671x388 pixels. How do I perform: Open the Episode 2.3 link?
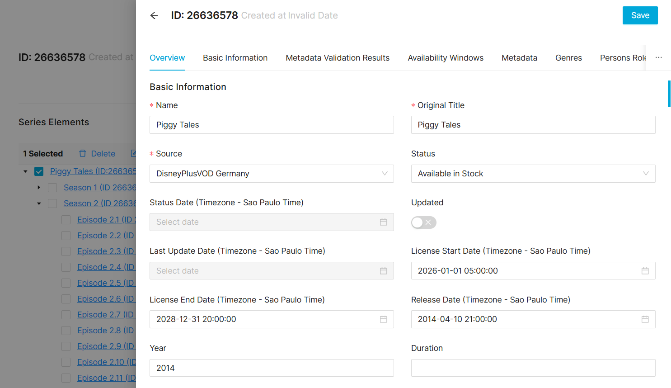(106, 251)
